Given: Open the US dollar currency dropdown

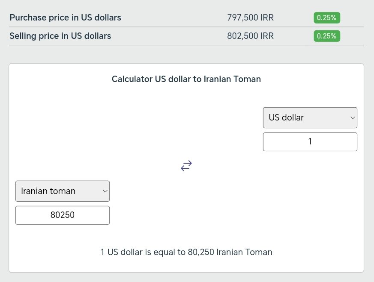Looking at the screenshot, I should coord(310,117).
